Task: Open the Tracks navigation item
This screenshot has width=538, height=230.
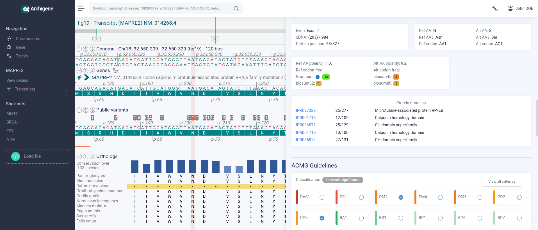Action: (x=22, y=56)
